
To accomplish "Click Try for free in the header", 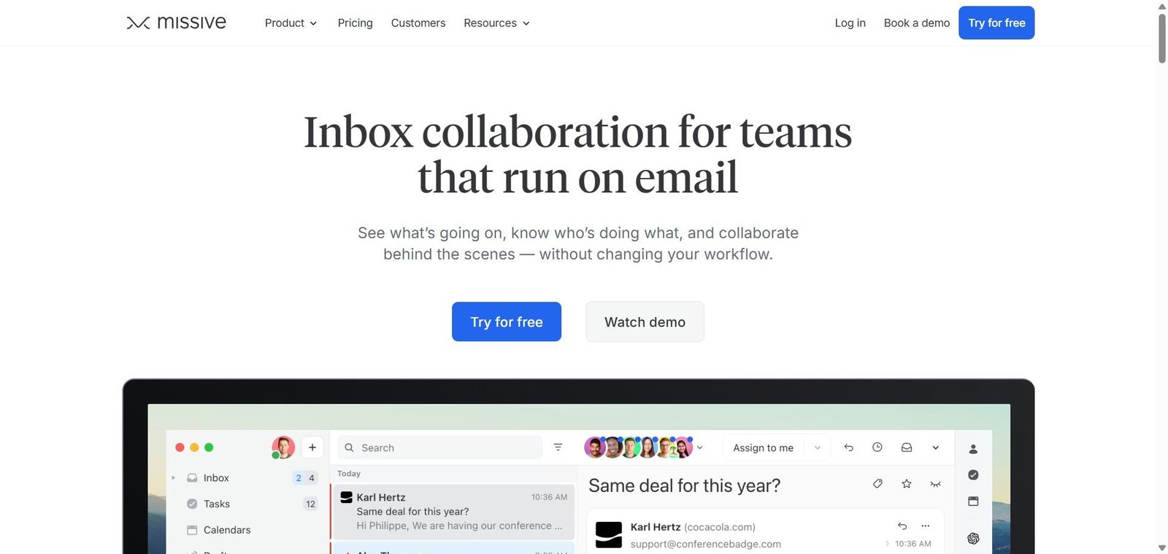I will [x=996, y=23].
